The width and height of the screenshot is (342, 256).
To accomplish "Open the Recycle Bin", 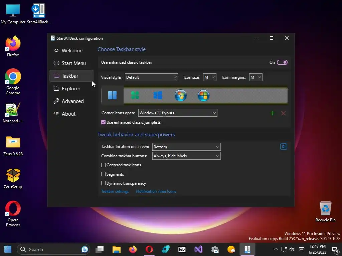I will coord(325,212).
